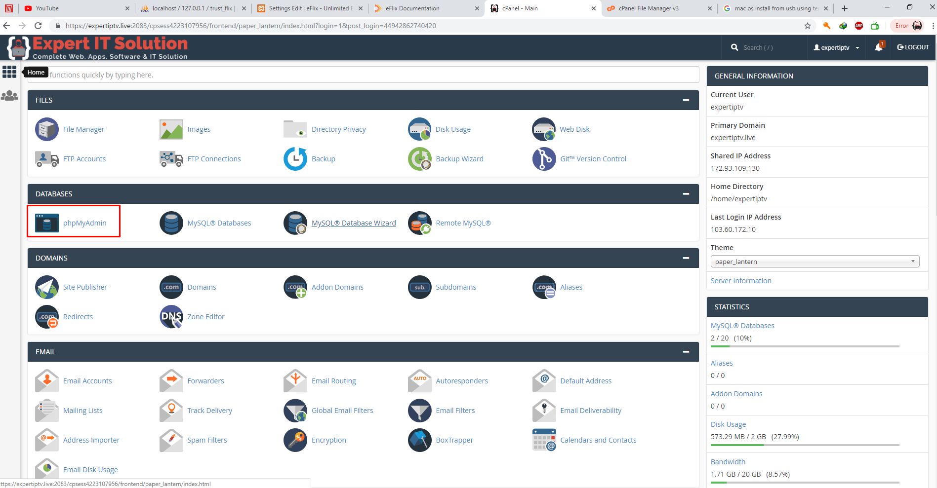This screenshot has width=937, height=488.
Task: Click the notifications bell icon
Action: pos(879,47)
